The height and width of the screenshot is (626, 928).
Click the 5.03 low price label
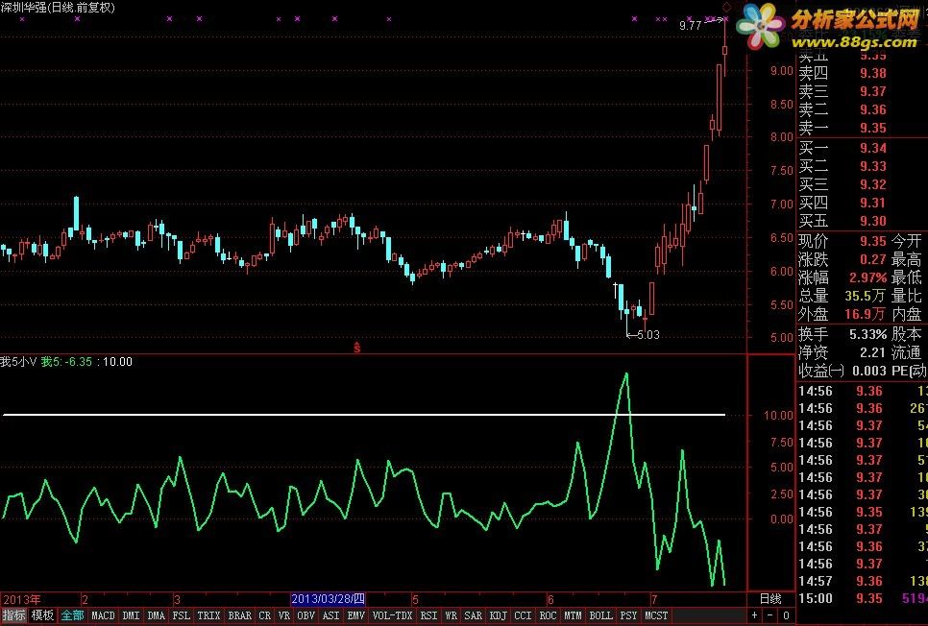tap(648, 335)
